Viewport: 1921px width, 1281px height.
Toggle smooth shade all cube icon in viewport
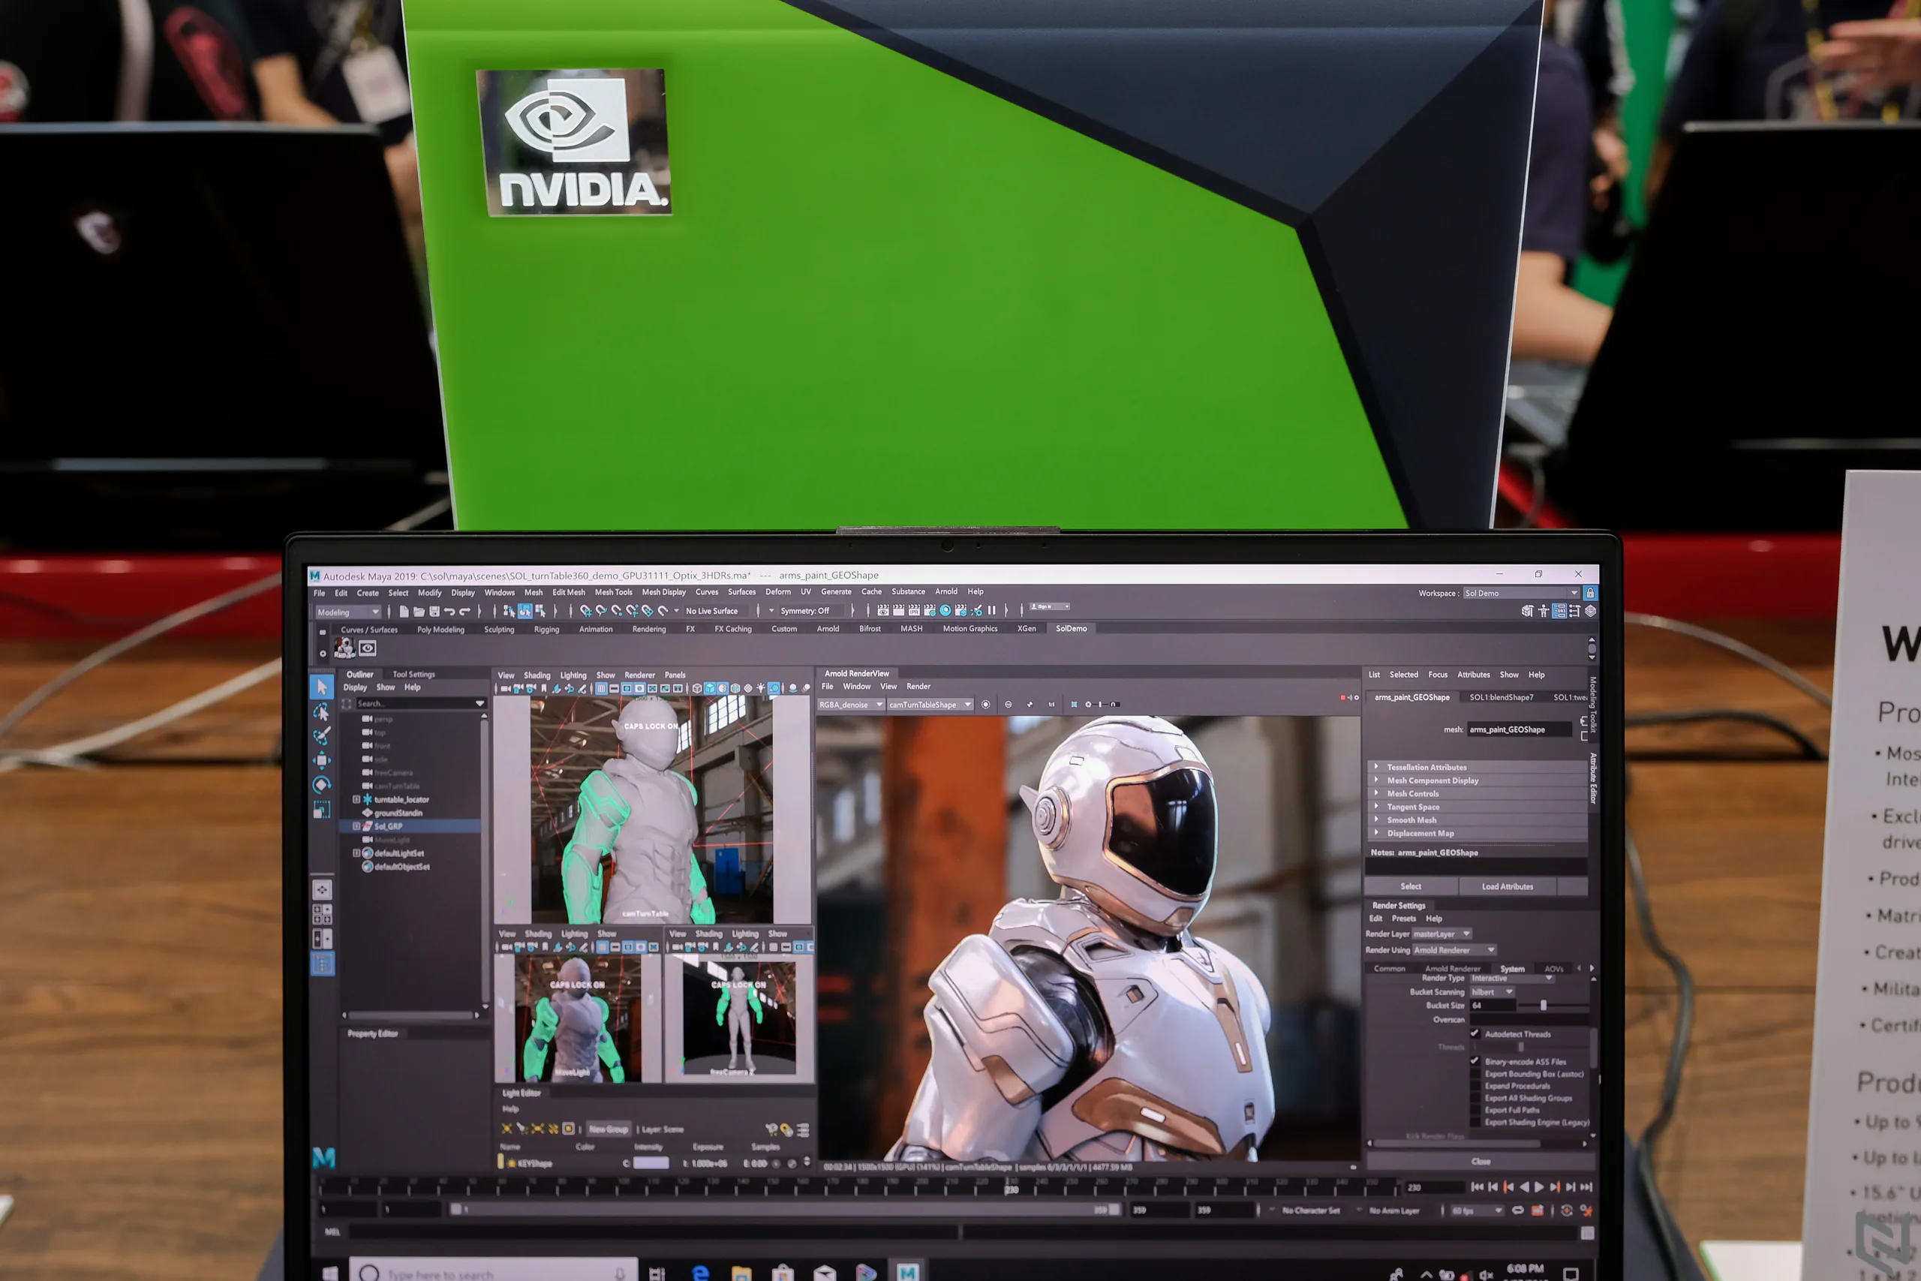click(709, 688)
